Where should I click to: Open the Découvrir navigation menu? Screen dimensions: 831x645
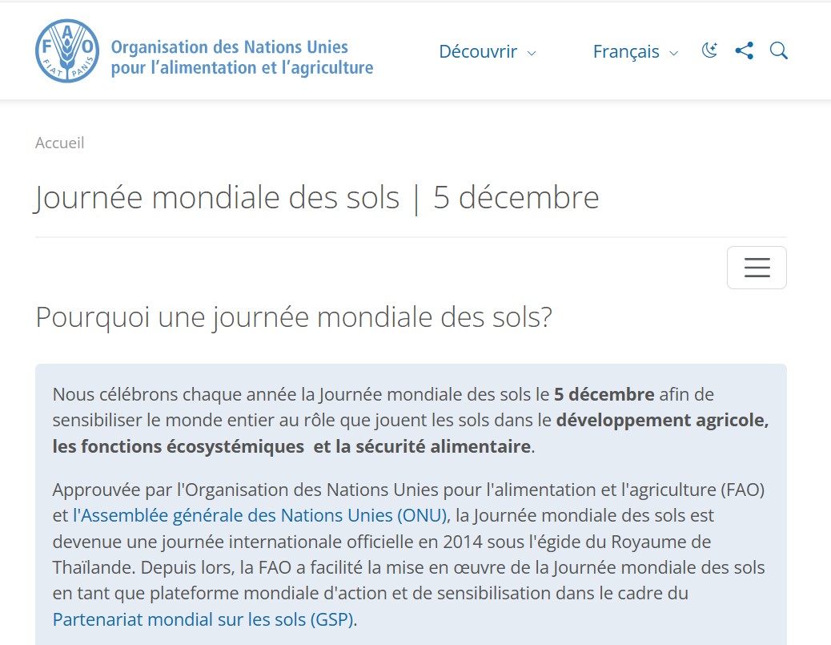[478, 51]
